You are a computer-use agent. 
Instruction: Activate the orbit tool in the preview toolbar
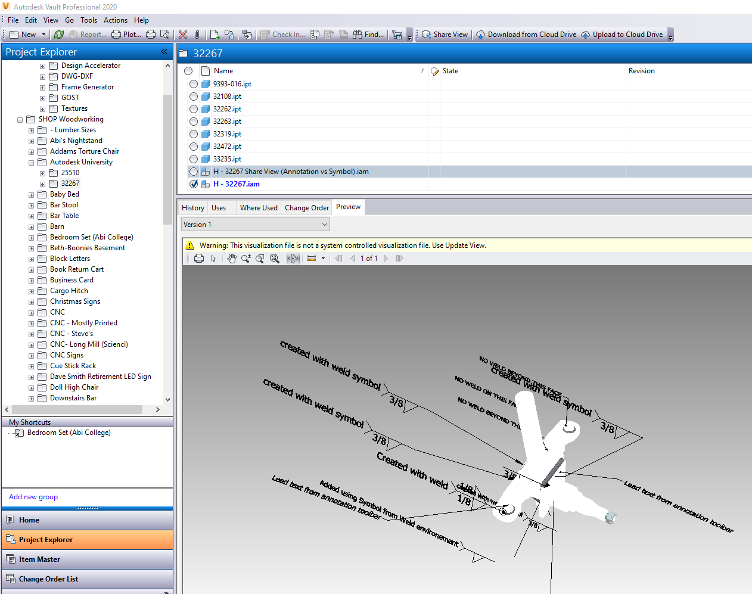[x=293, y=258]
